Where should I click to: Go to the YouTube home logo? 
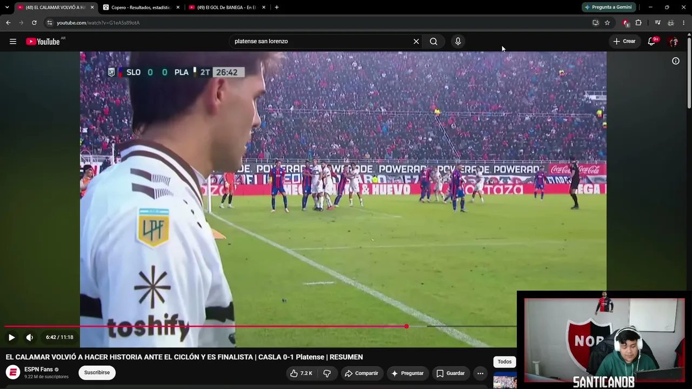point(43,42)
